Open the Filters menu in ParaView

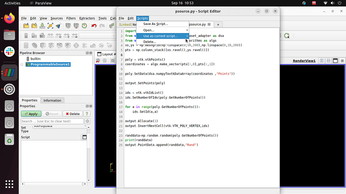coord(71,18)
